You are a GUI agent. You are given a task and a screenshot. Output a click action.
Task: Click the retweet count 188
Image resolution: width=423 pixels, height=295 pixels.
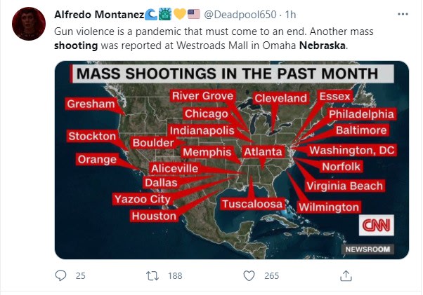pos(175,276)
